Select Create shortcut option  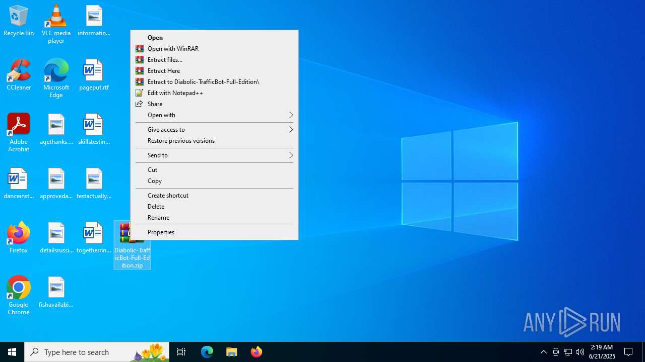click(x=214, y=196)
